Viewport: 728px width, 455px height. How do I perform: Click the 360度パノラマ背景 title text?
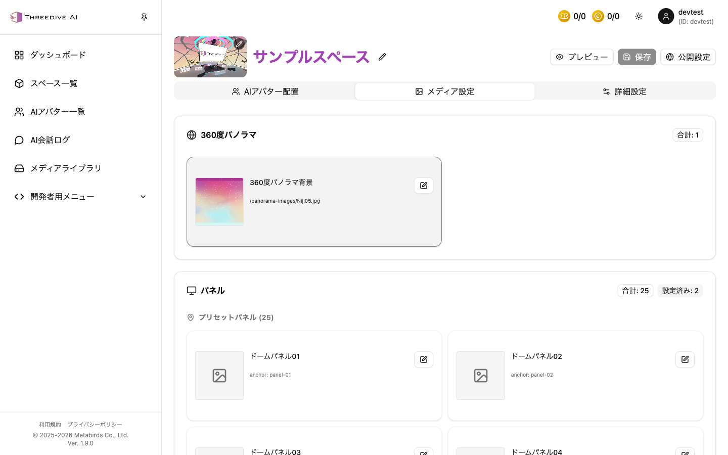click(281, 183)
